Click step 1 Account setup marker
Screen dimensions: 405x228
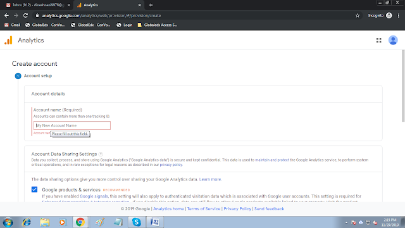click(18, 76)
